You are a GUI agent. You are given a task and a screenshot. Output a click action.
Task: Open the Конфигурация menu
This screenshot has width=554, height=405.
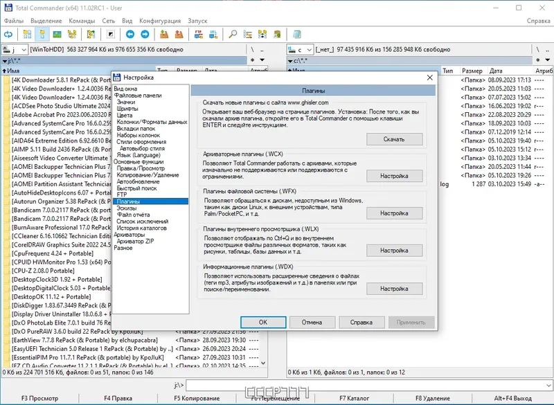(160, 21)
